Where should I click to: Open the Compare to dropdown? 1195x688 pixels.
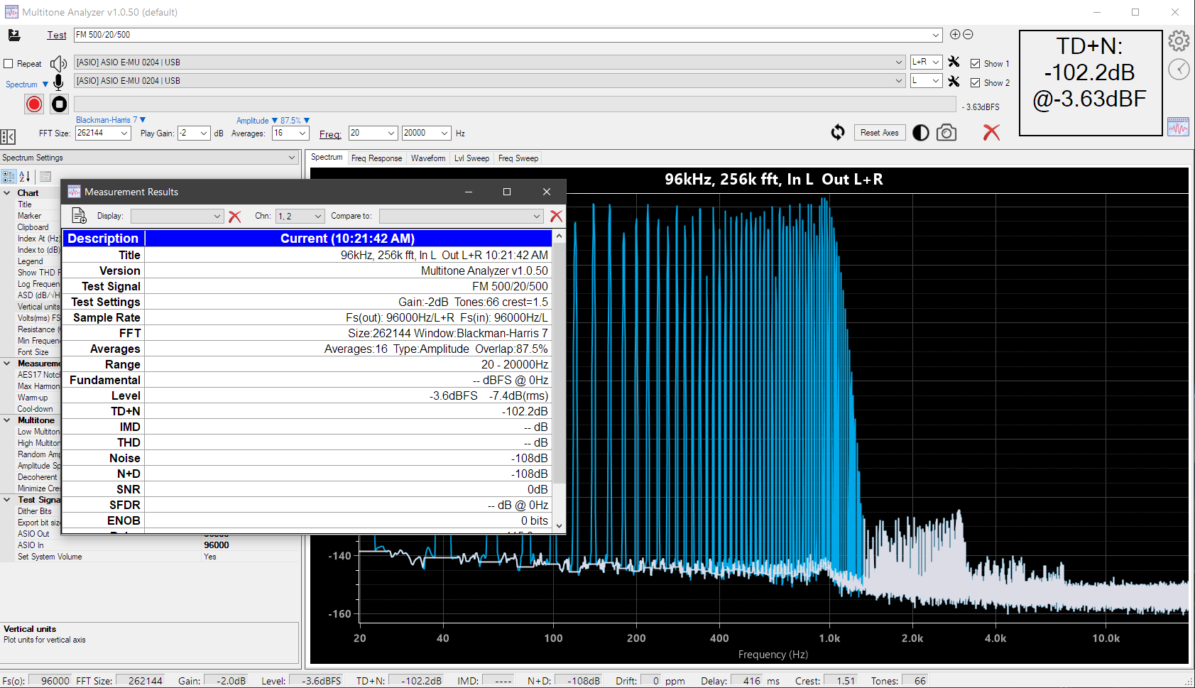click(x=537, y=217)
